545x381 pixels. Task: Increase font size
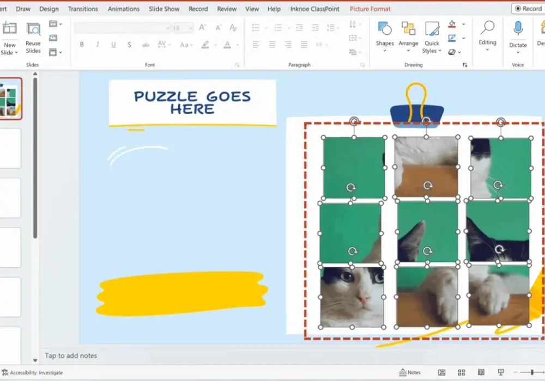202,27
